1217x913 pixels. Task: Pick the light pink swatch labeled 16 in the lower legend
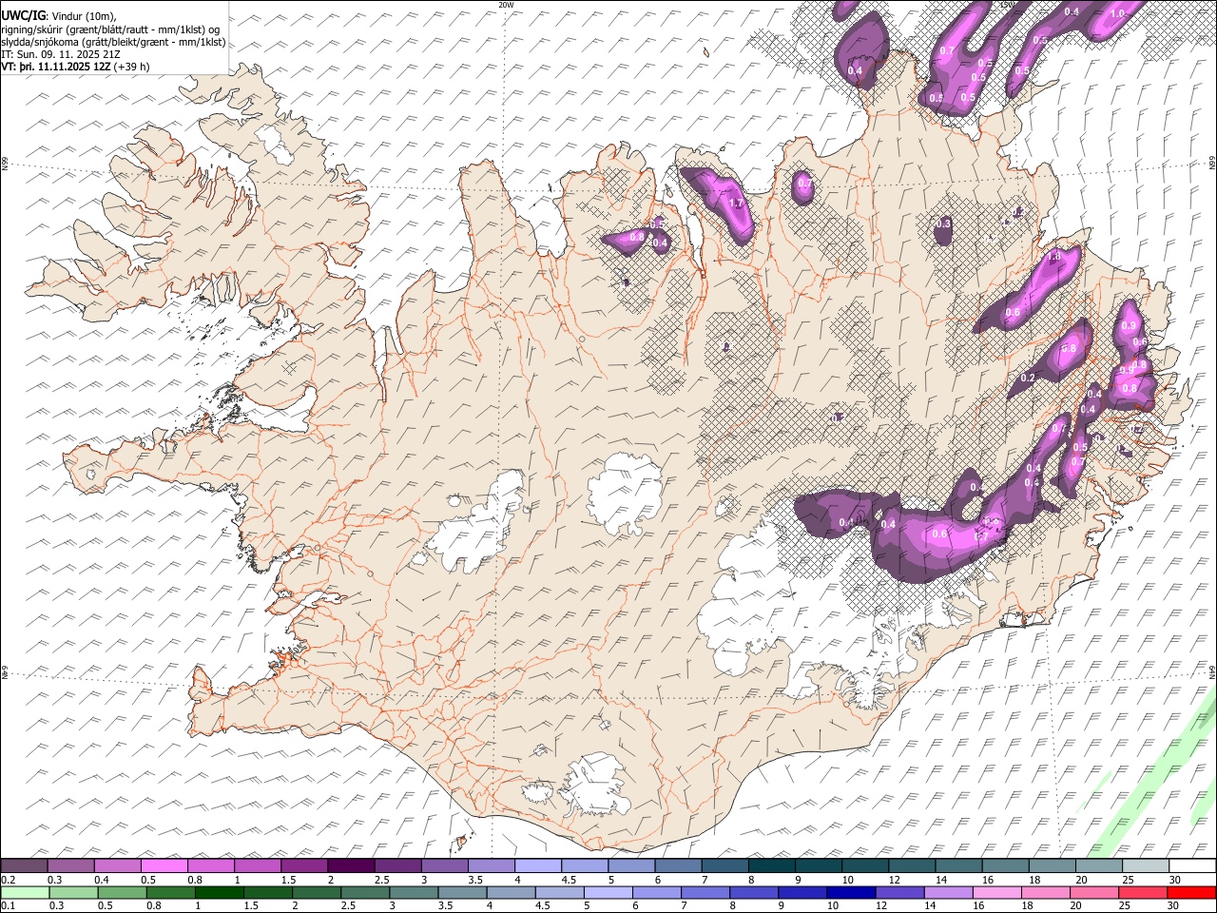[x=996, y=892]
